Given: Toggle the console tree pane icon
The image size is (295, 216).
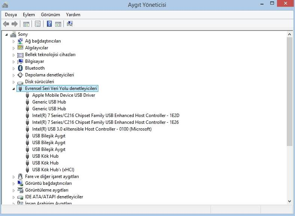Looking at the screenshot, I should tap(26, 24).
